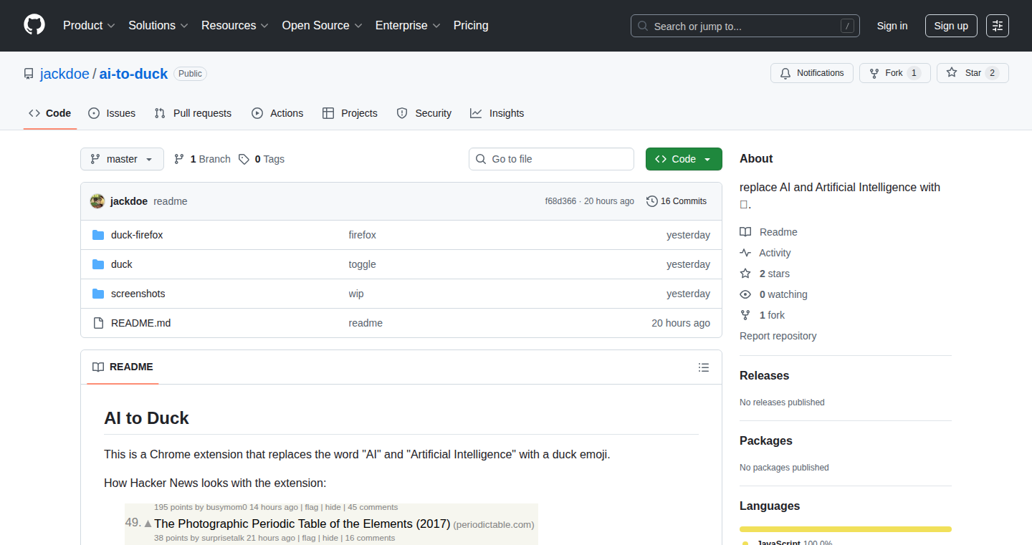Click the 'firefox' commit message
The height and width of the screenshot is (545, 1032).
point(363,235)
